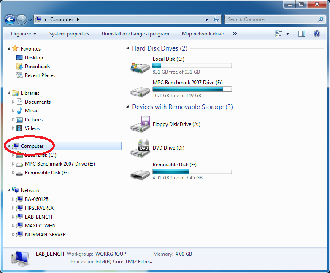Expand the Music library
Viewport: 330px width, 273px height.
click(13, 110)
